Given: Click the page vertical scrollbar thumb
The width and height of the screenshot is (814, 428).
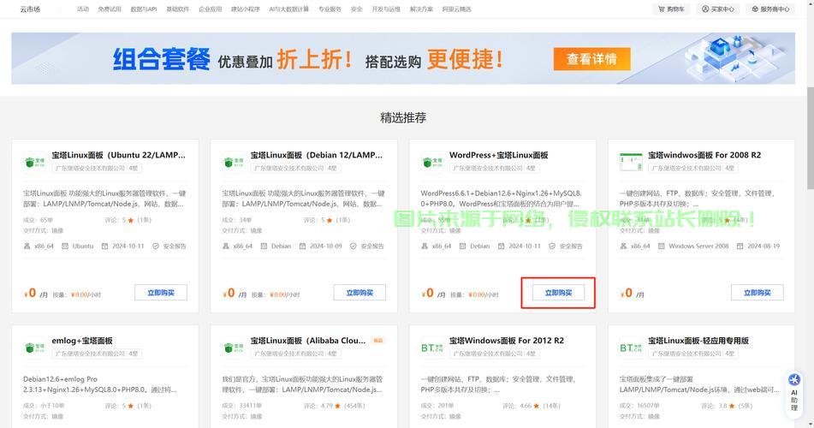Looking at the screenshot, I should point(811,138).
